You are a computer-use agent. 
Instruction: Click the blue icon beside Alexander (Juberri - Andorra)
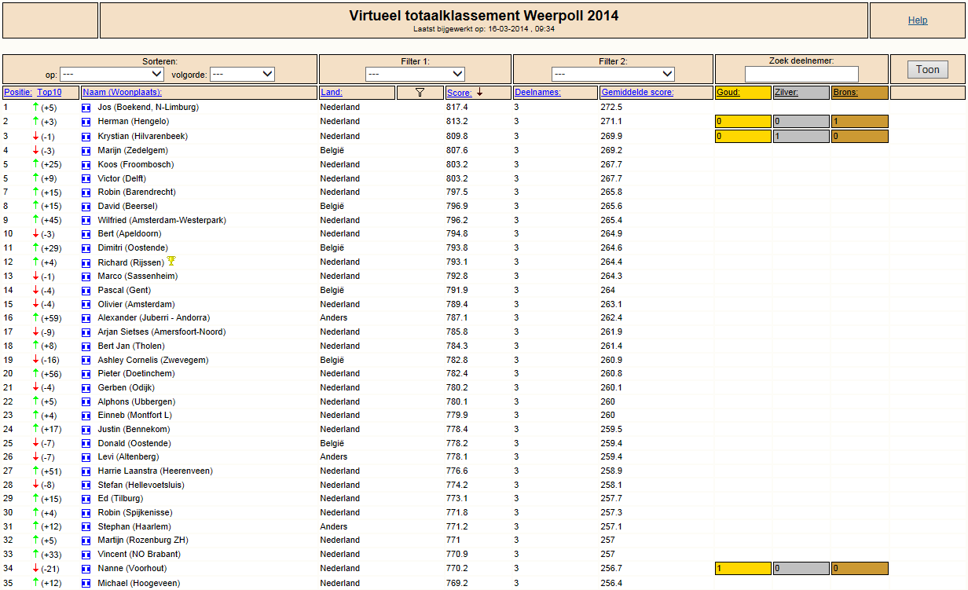coord(86,318)
